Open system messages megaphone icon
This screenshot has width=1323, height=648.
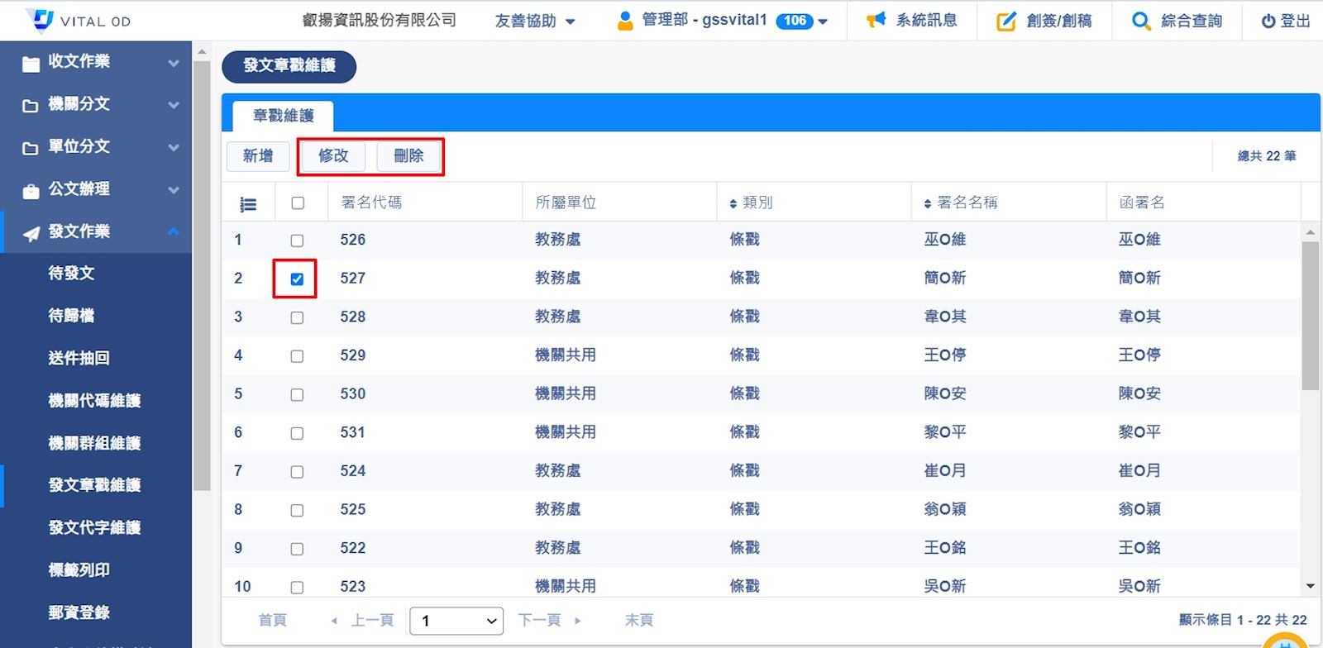(876, 20)
